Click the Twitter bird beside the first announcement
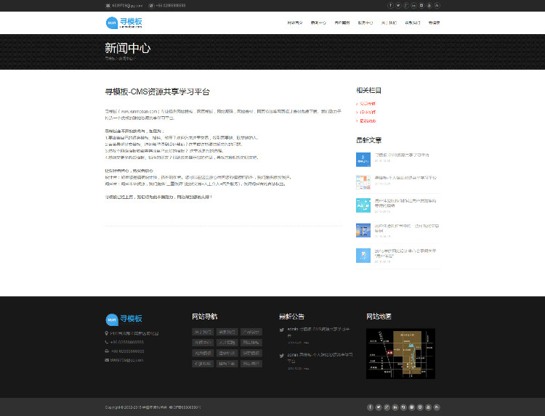The width and height of the screenshot is (545, 416). (282, 330)
